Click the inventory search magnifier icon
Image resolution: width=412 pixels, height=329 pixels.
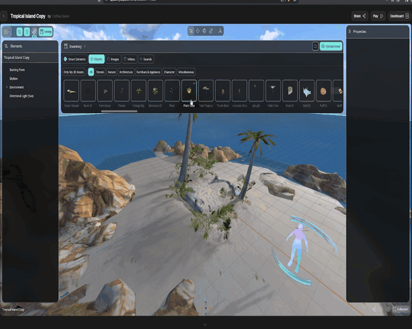(x=315, y=46)
